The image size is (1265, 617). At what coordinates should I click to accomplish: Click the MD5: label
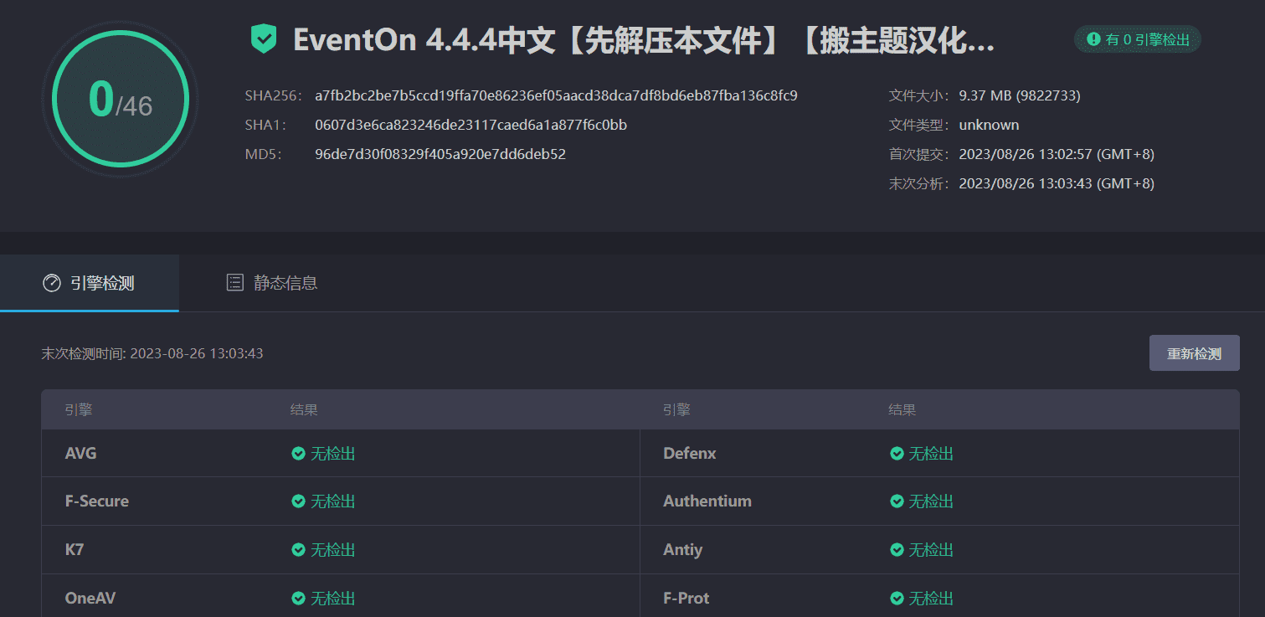[x=264, y=154]
